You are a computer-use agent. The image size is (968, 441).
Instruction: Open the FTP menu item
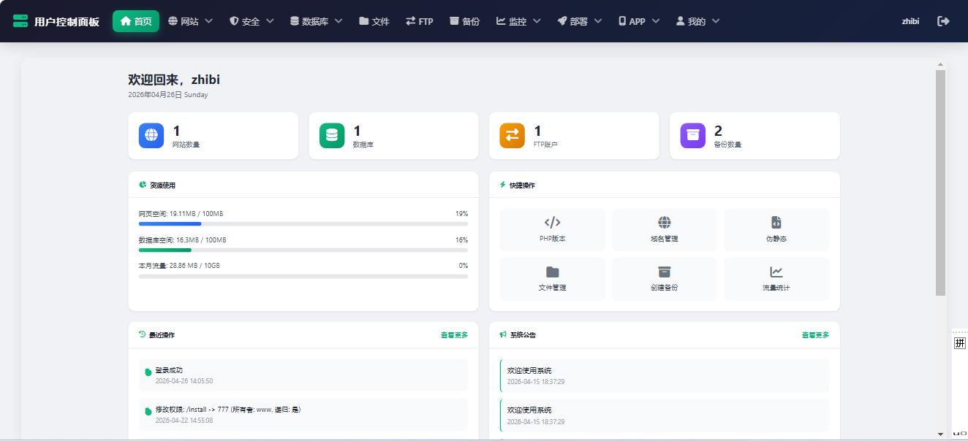[420, 21]
